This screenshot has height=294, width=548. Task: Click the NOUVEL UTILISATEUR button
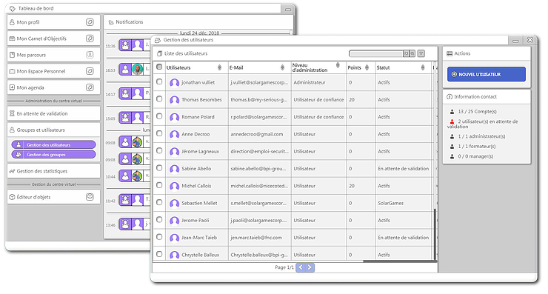[x=487, y=75]
